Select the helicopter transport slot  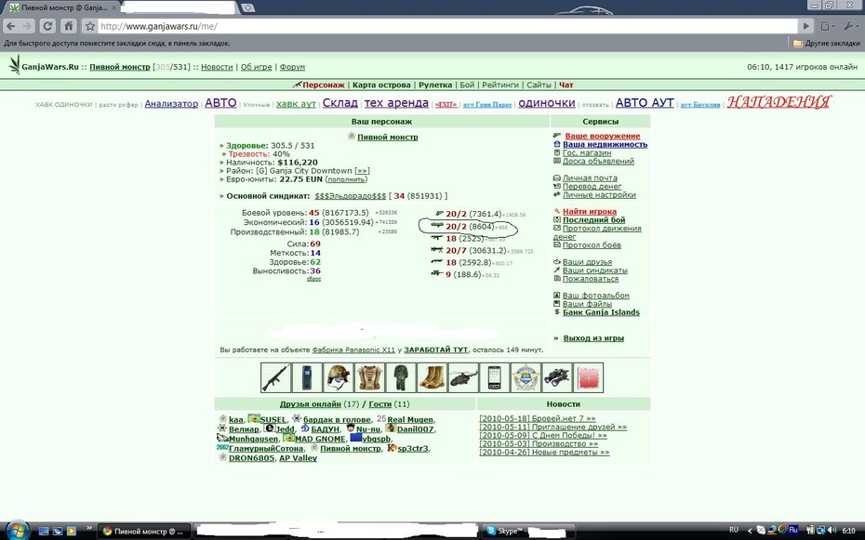pos(463,377)
